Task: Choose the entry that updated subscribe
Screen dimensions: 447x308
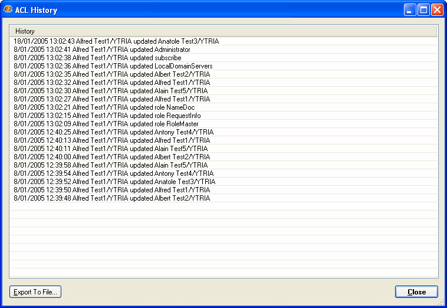Action: (x=97, y=58)
